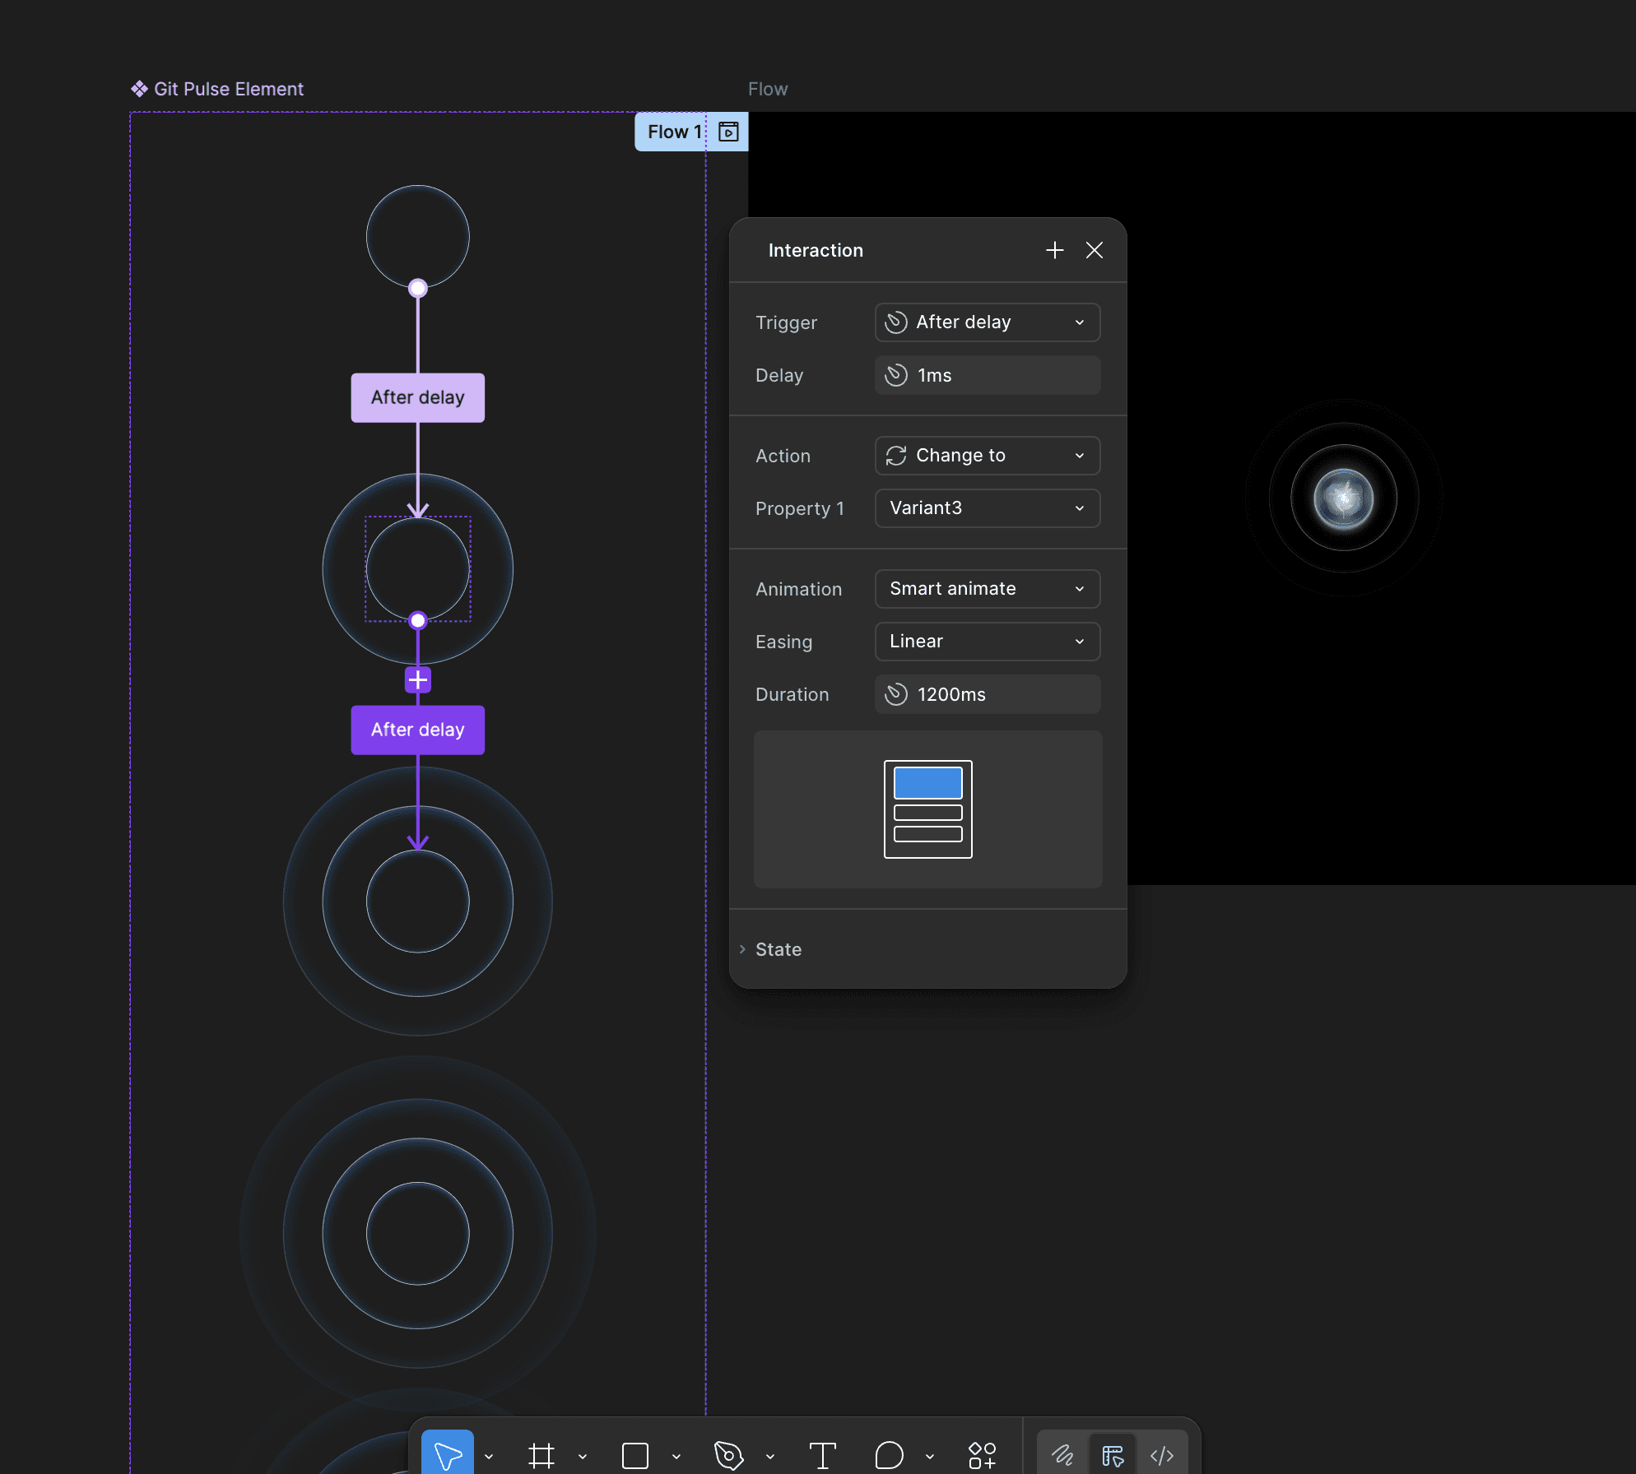
Task: Select the Text tool
Action: [822, 1455]
